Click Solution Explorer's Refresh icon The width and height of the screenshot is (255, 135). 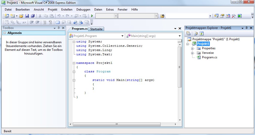coord(202,33)
